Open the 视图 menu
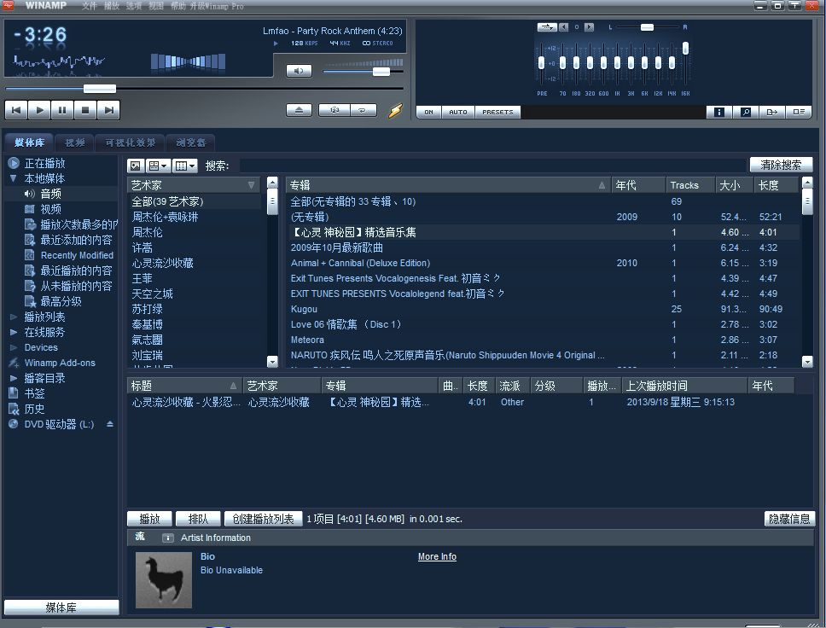 click(x=156, y=6)
